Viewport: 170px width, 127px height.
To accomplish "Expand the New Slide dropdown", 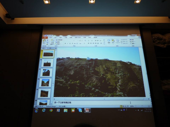I will (53, 43).
